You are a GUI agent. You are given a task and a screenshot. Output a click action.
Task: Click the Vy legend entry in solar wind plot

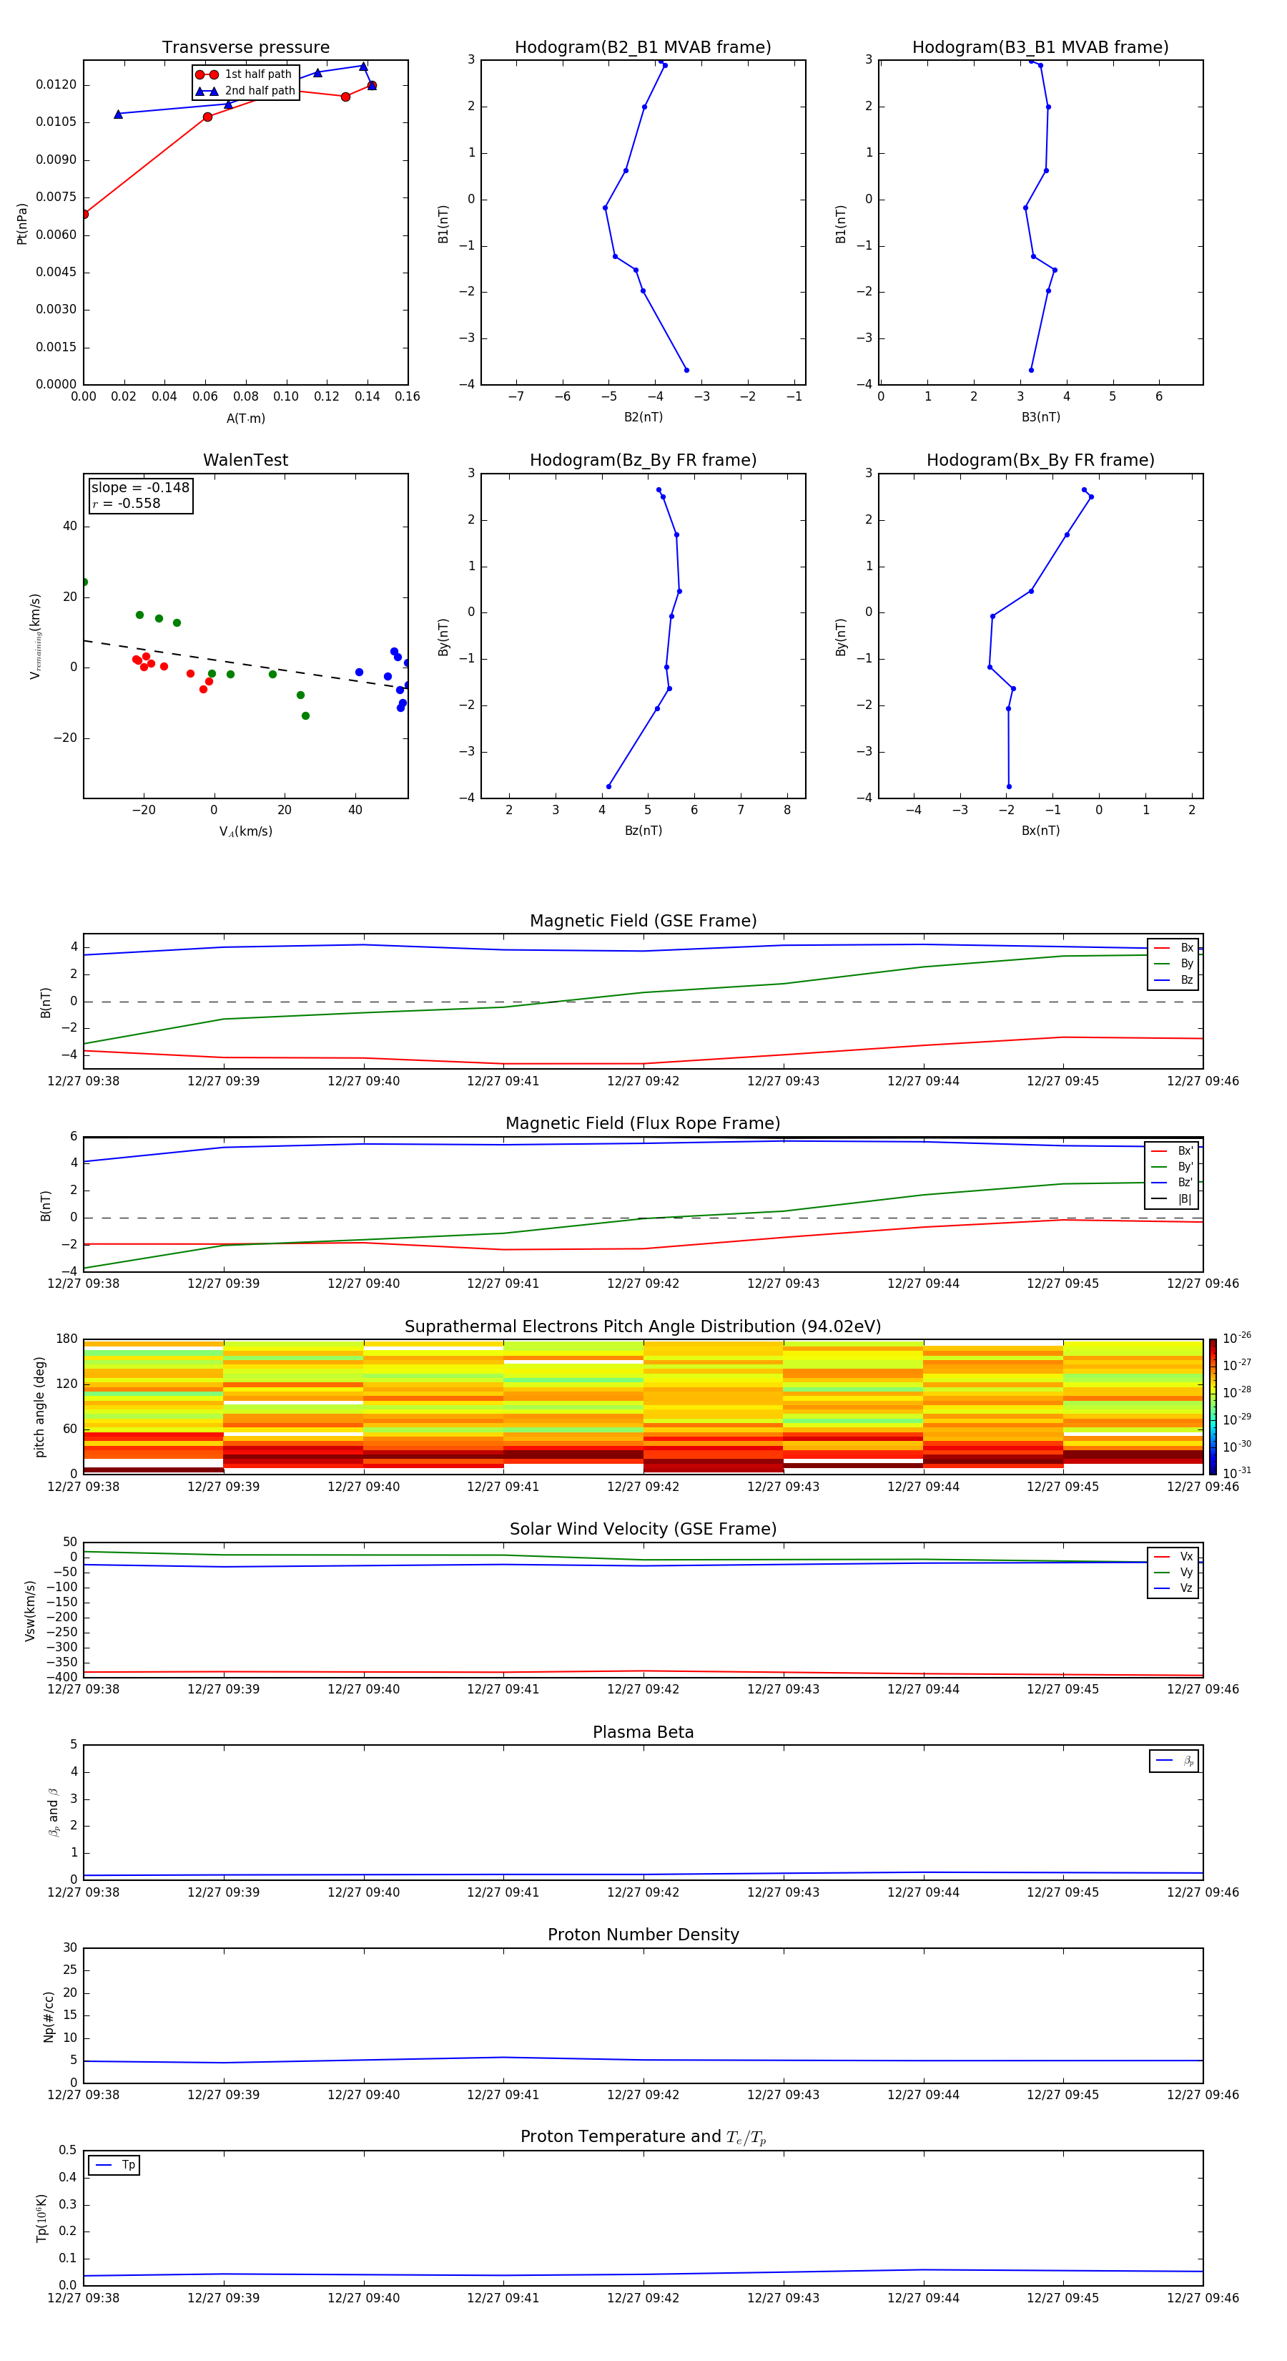coord(1173,1572)
